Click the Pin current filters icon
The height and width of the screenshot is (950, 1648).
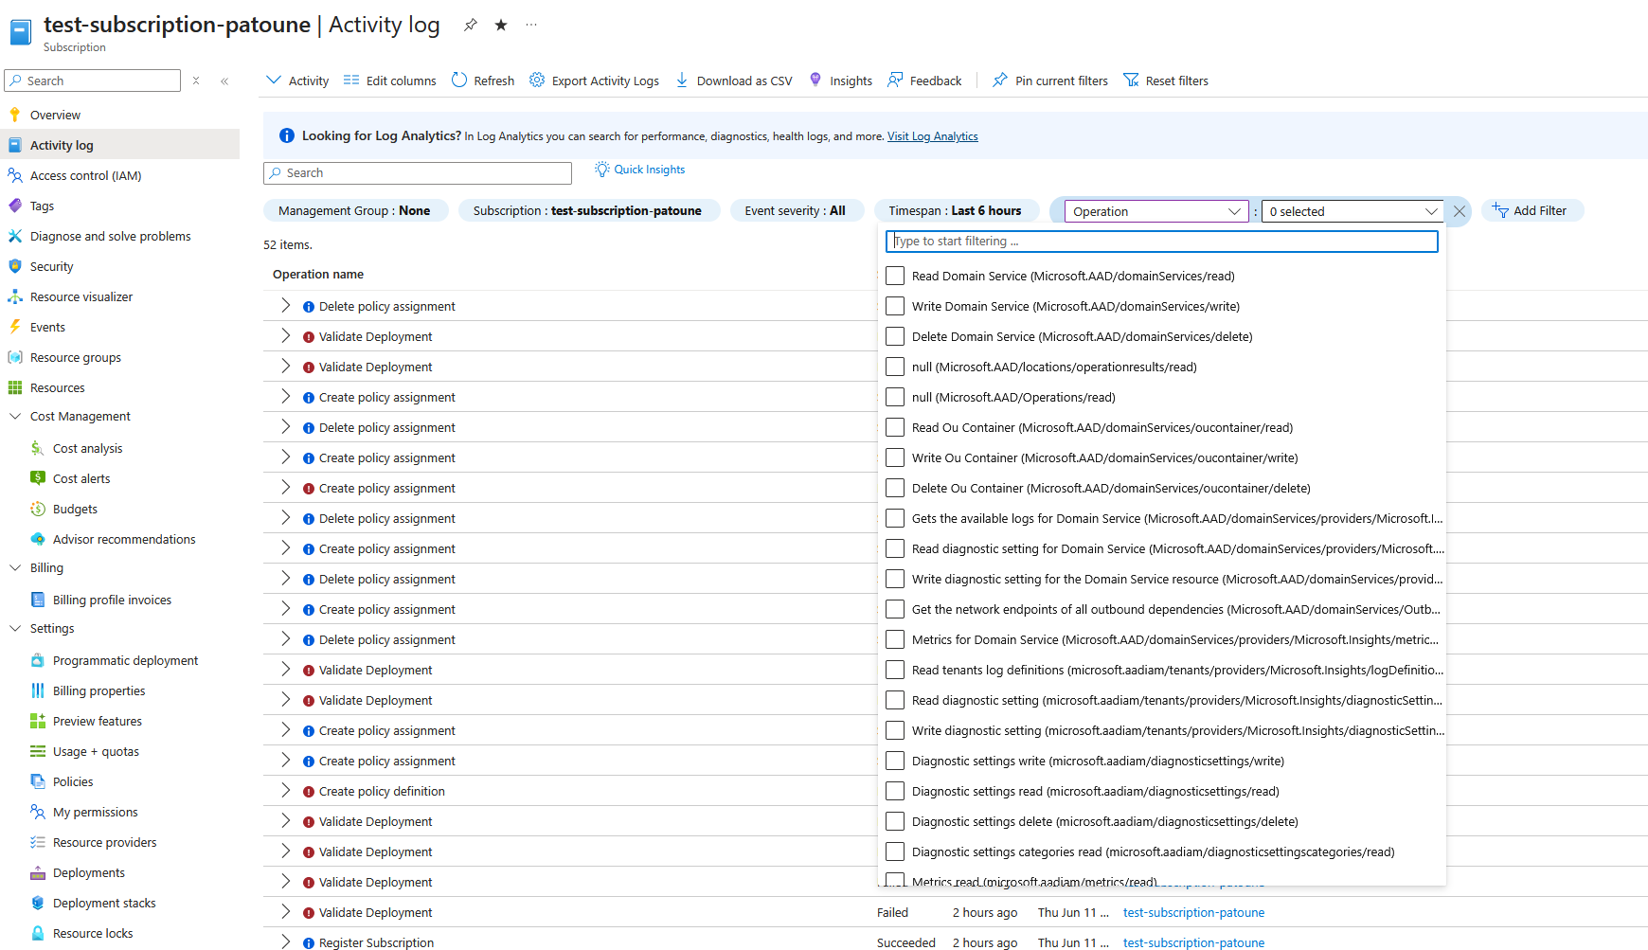click(1000, 81)
